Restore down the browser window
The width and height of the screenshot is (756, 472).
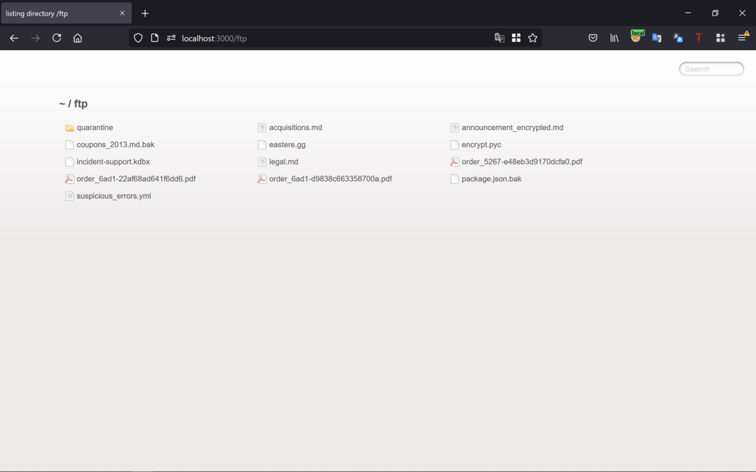(715, 13)
